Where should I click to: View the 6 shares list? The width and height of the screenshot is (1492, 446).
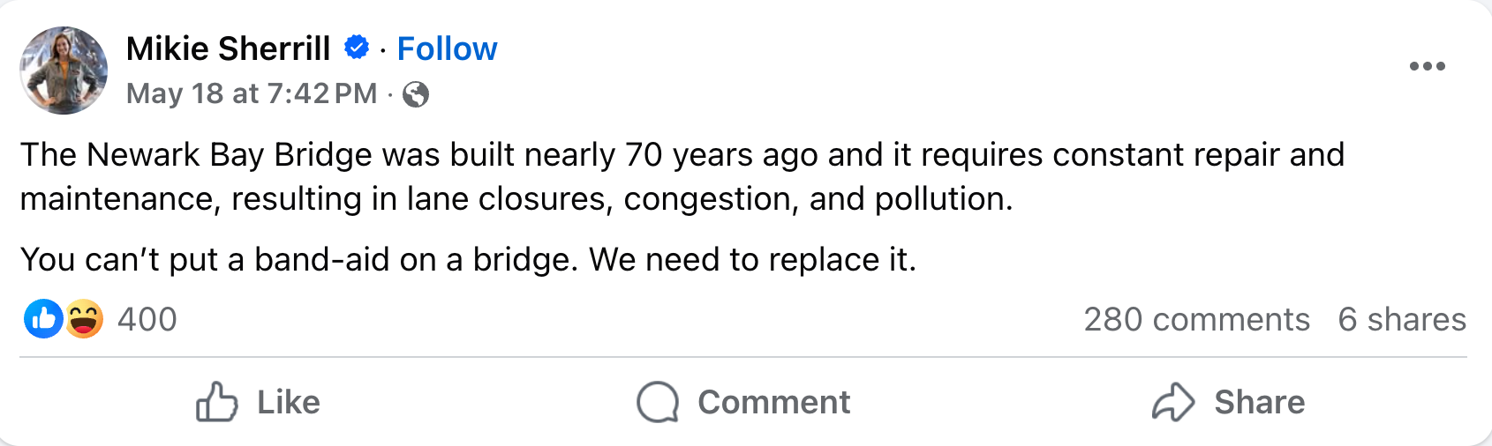pyautogui.click(x=1401, y=319)
